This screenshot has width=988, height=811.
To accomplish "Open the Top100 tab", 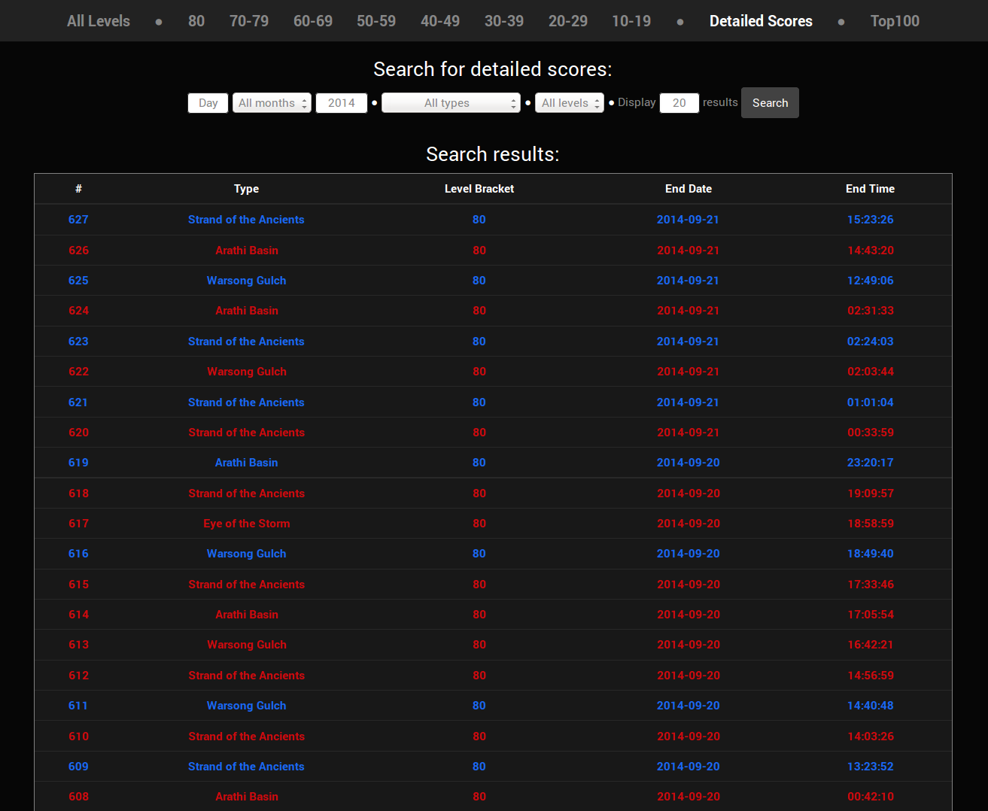I will coord(895,21).
